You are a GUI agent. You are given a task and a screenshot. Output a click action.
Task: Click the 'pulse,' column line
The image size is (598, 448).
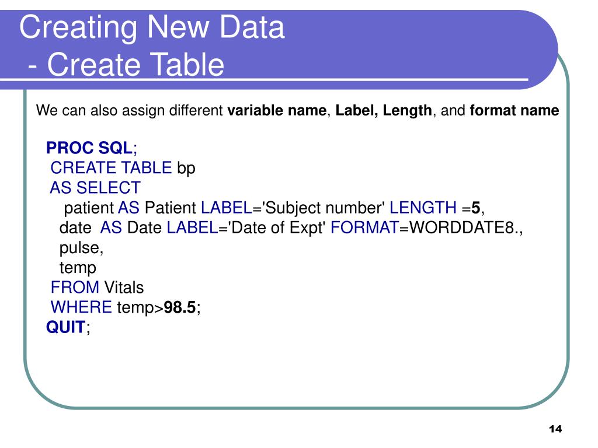81,249
